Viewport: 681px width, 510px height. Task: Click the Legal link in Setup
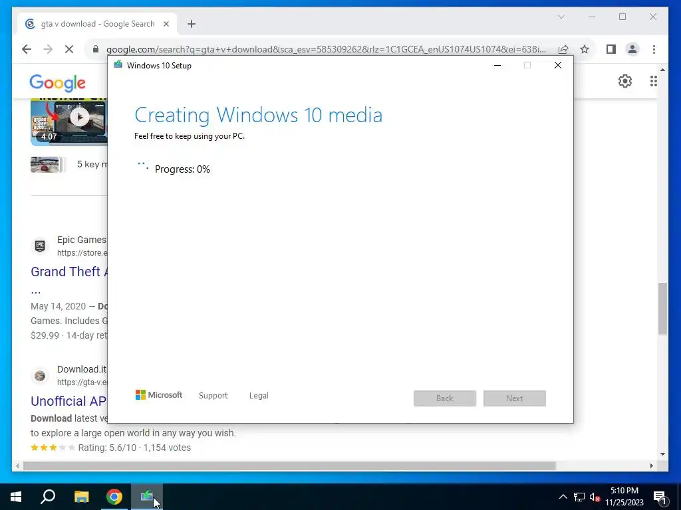259,396
